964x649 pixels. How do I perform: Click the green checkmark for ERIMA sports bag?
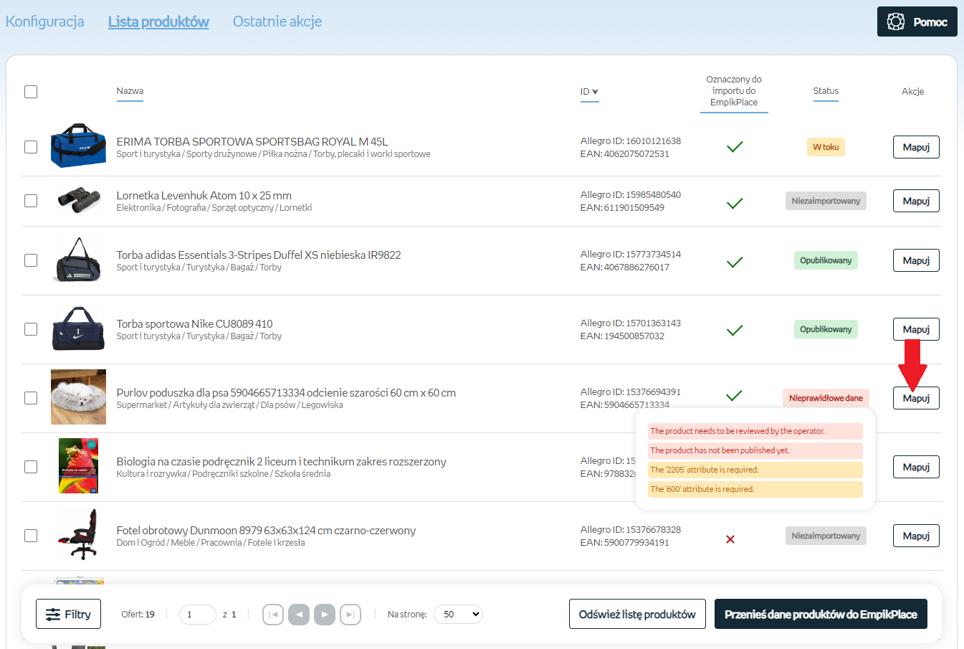(x=734, y=147)
